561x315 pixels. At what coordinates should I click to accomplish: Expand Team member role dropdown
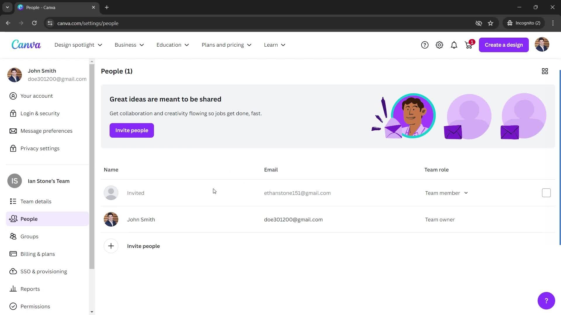point(446,193)
